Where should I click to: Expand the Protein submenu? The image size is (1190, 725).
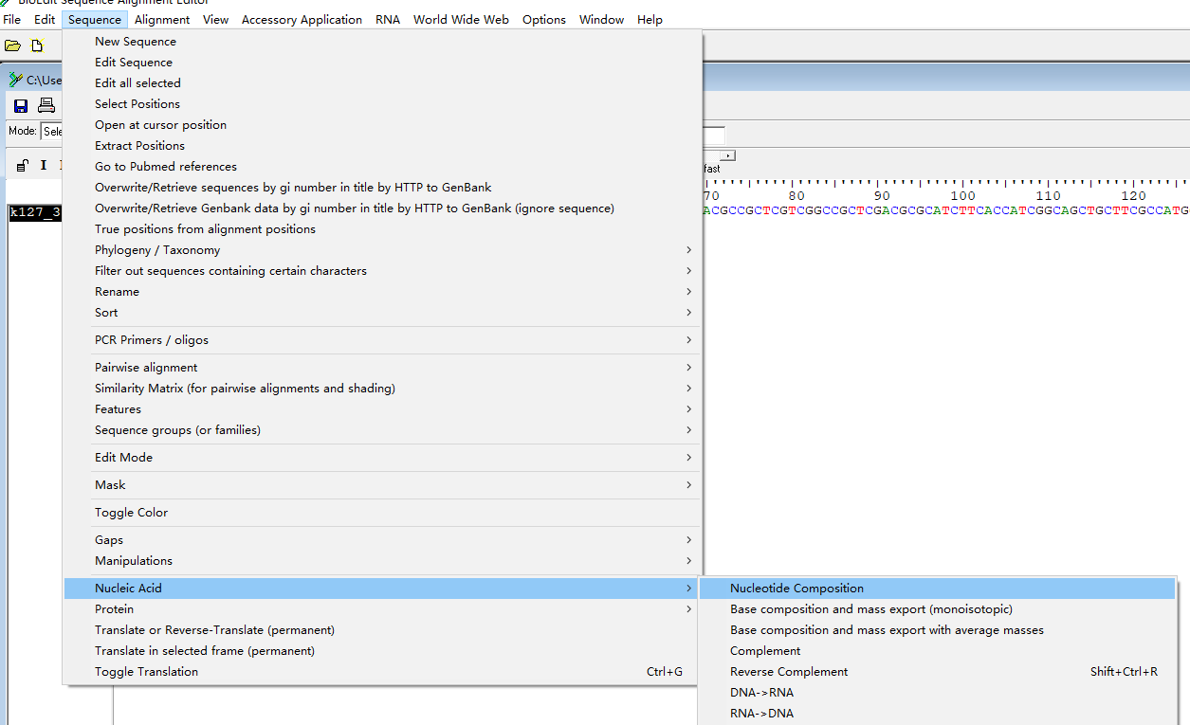(x=382, y=609)
